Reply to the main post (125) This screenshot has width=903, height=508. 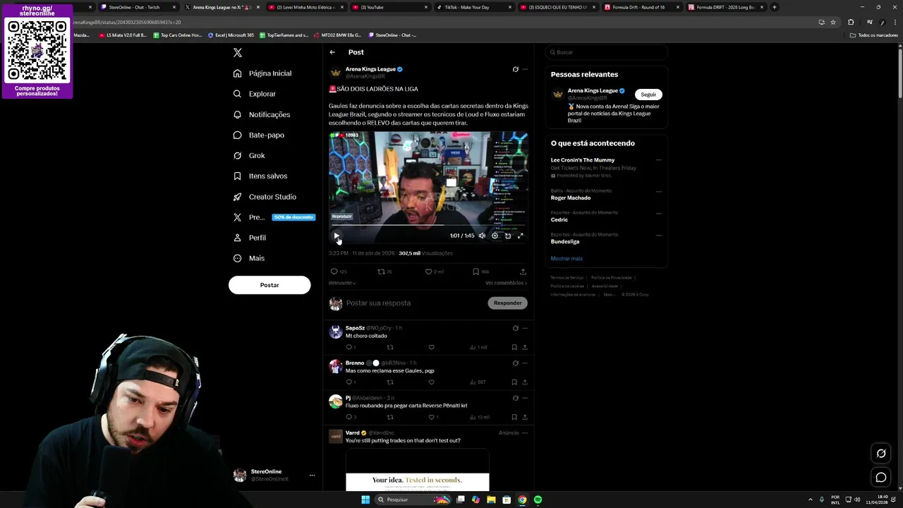click(339, 272)
